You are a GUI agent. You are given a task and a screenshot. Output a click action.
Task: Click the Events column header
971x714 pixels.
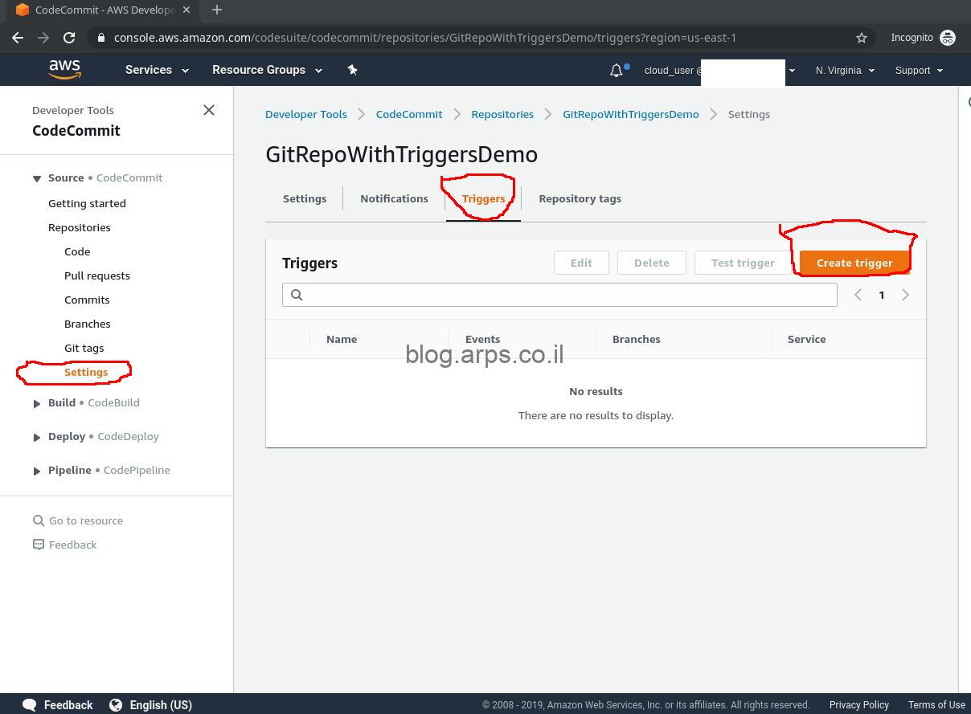482,339
